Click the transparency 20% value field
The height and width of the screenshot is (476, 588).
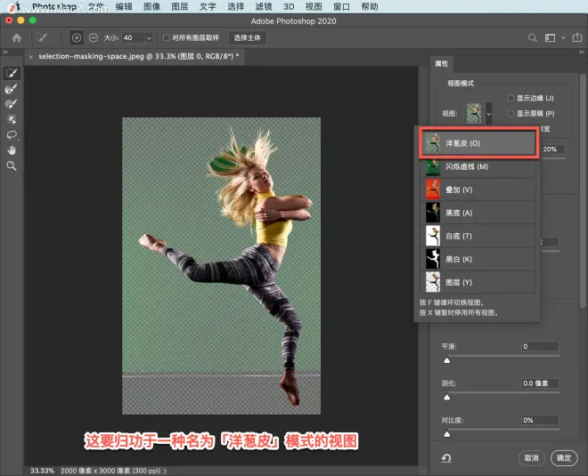coord(553,149)
